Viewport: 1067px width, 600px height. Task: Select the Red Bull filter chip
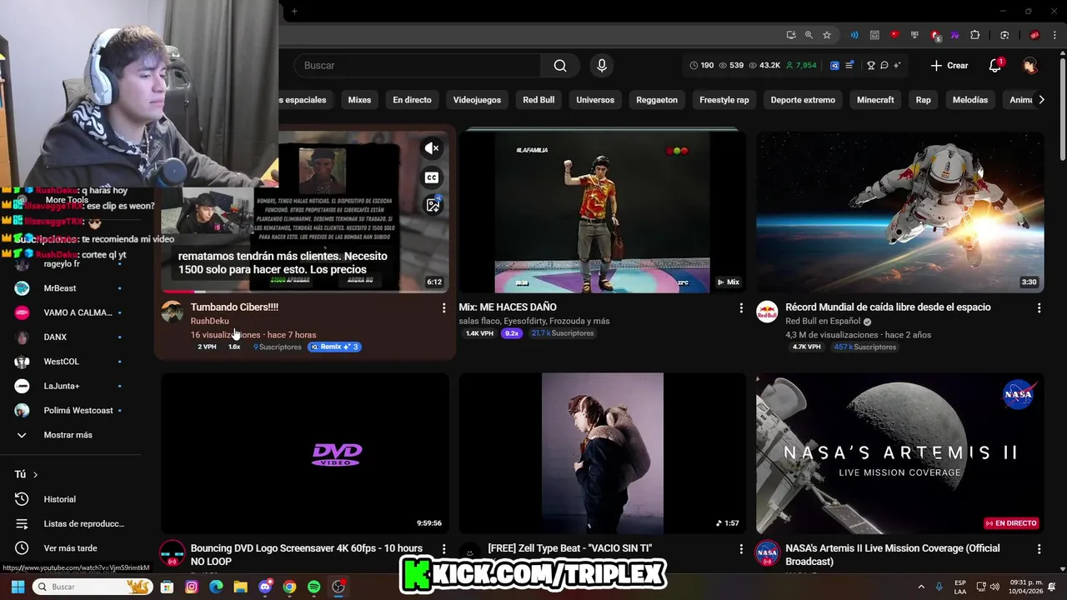[539, 100]
